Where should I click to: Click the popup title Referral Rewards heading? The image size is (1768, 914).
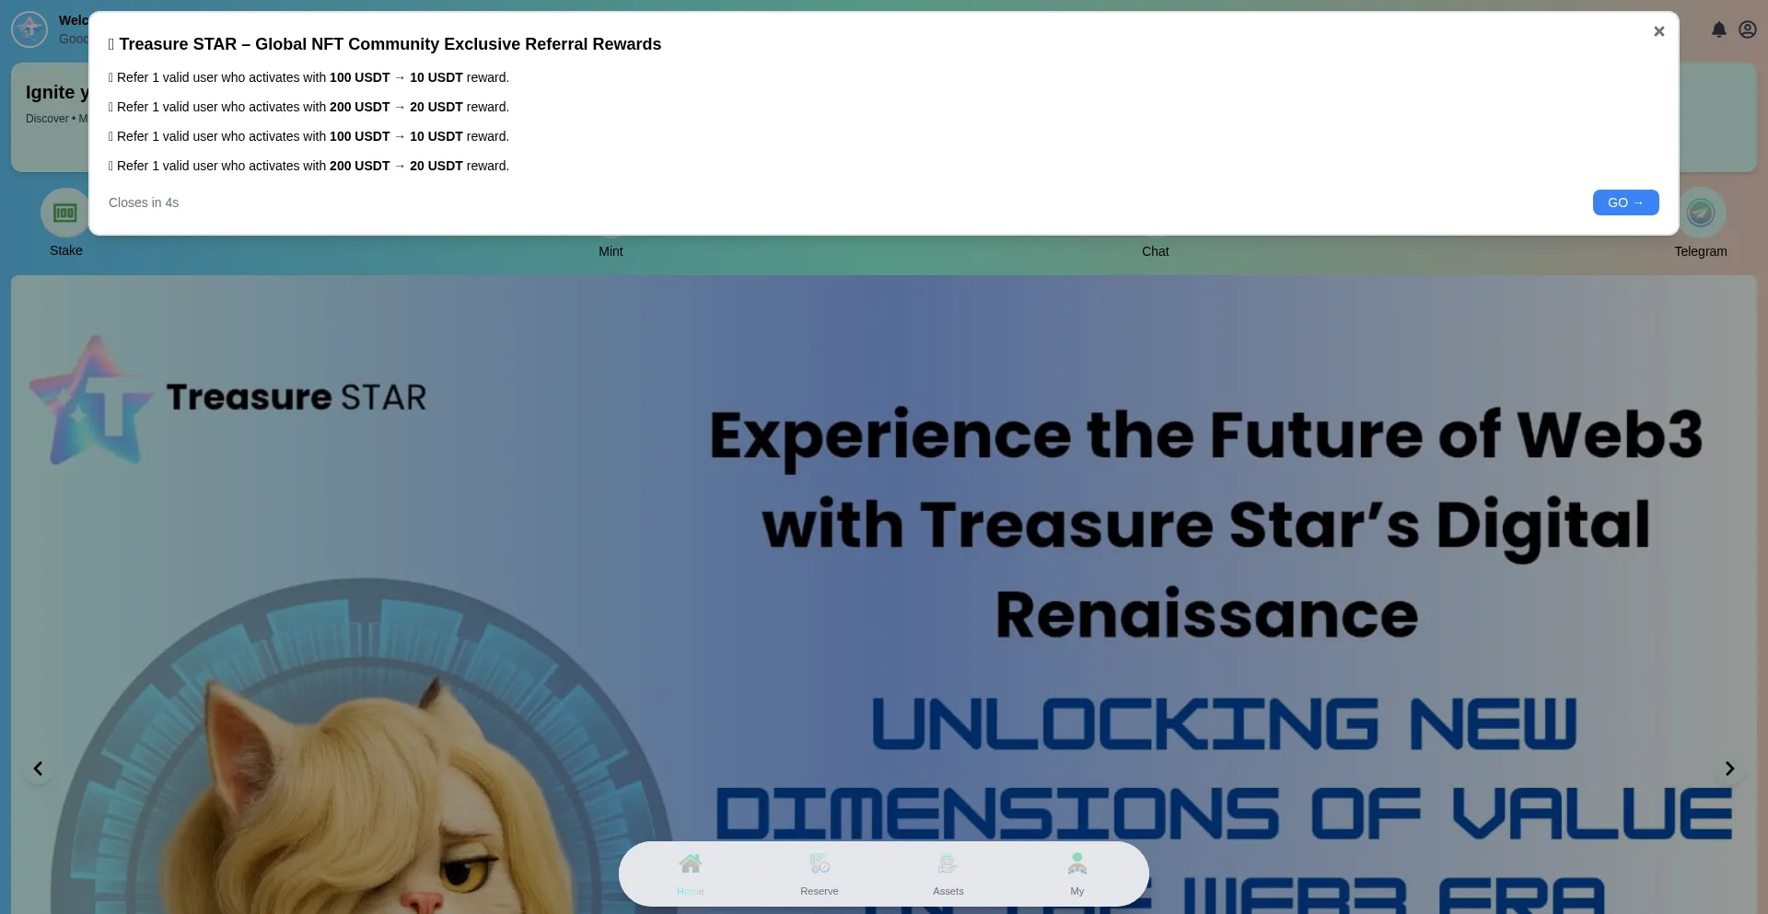385,44
